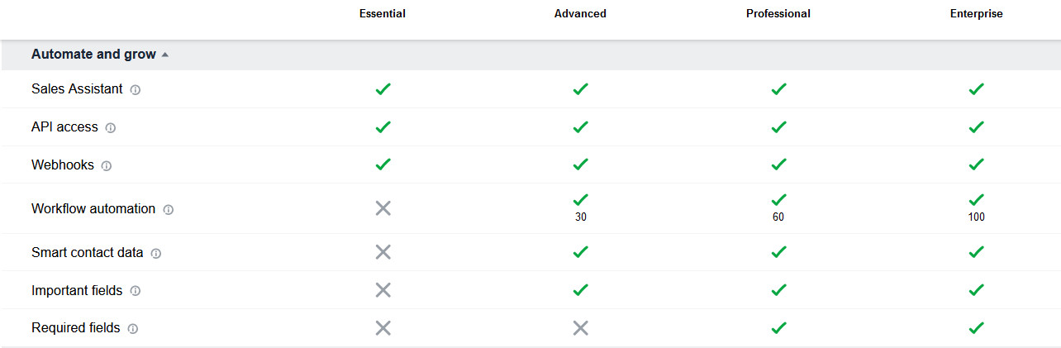Open info icon next to Sales Assistant
The width and height of the screenshot is (1061, 348).
pos(136,89)
